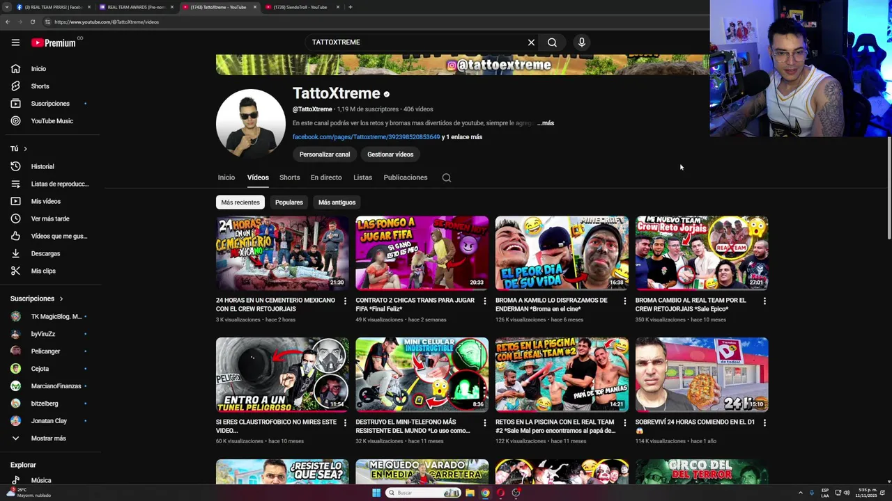Click the Windows Start button

pos(376,493)
